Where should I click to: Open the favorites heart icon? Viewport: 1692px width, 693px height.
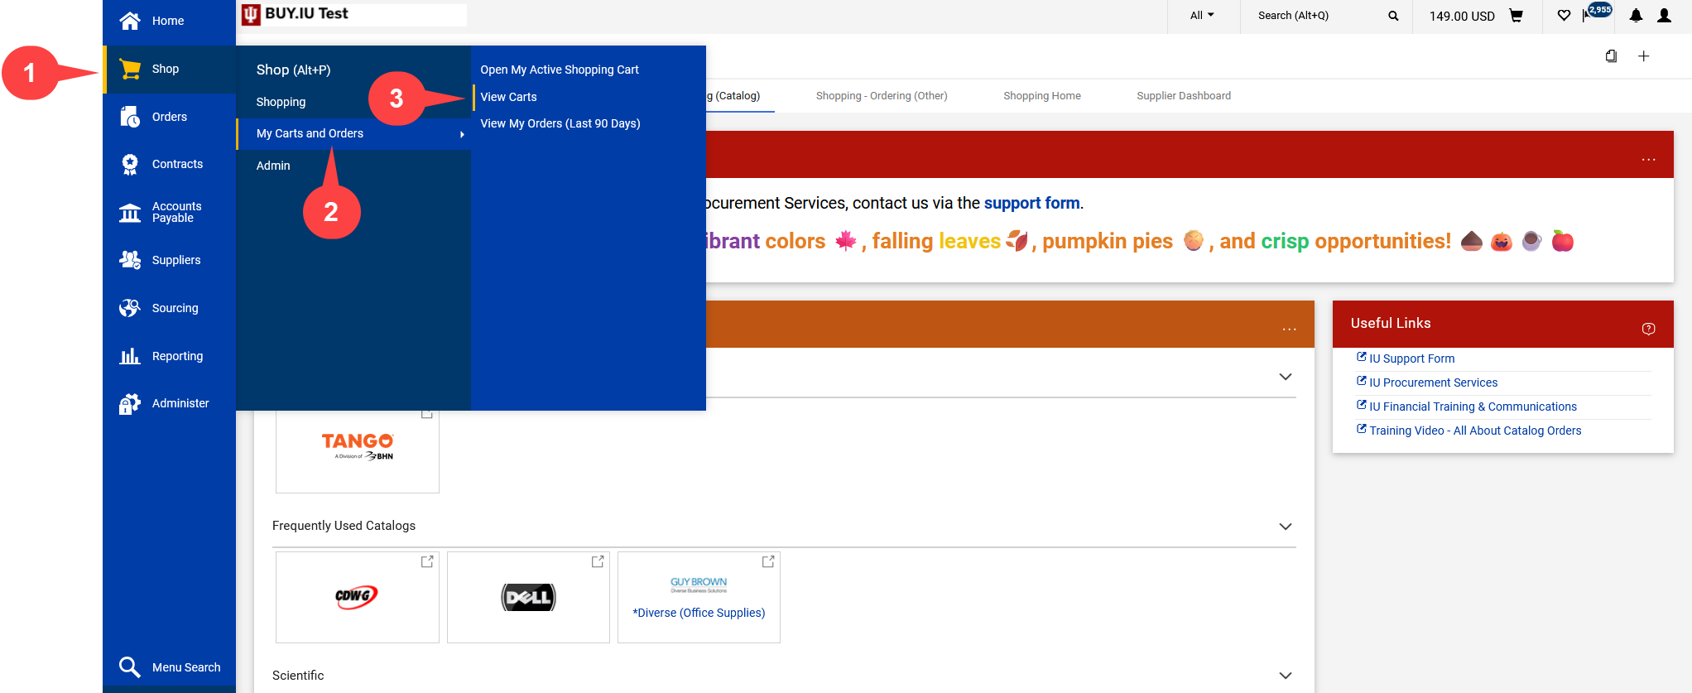point(1564,16)
